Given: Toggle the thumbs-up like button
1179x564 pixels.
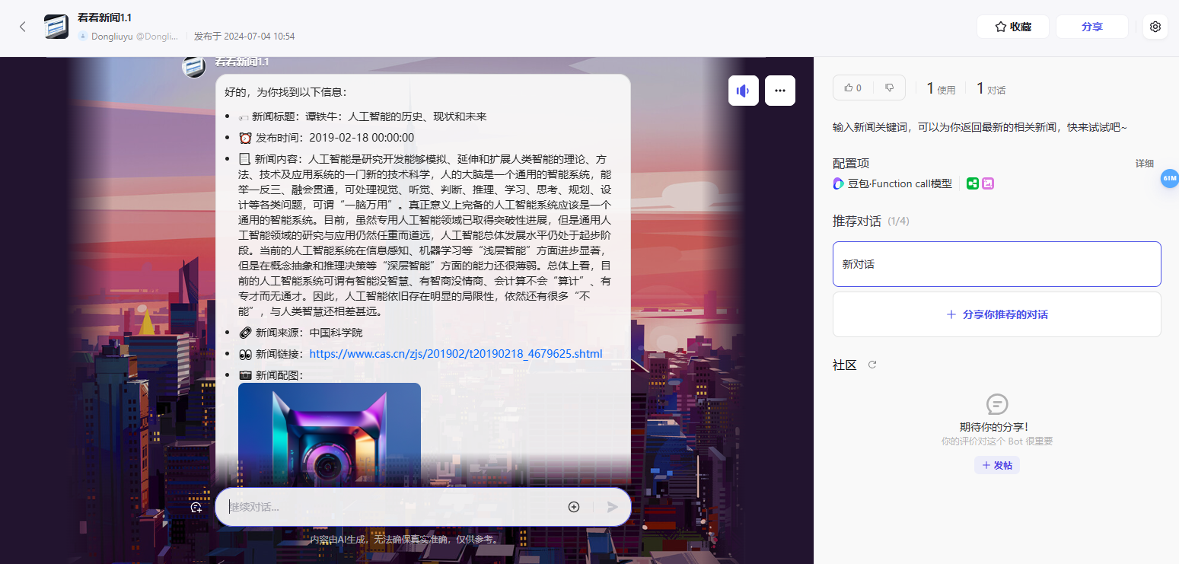Looking at the screenshot, I should [x=852, y=88].
